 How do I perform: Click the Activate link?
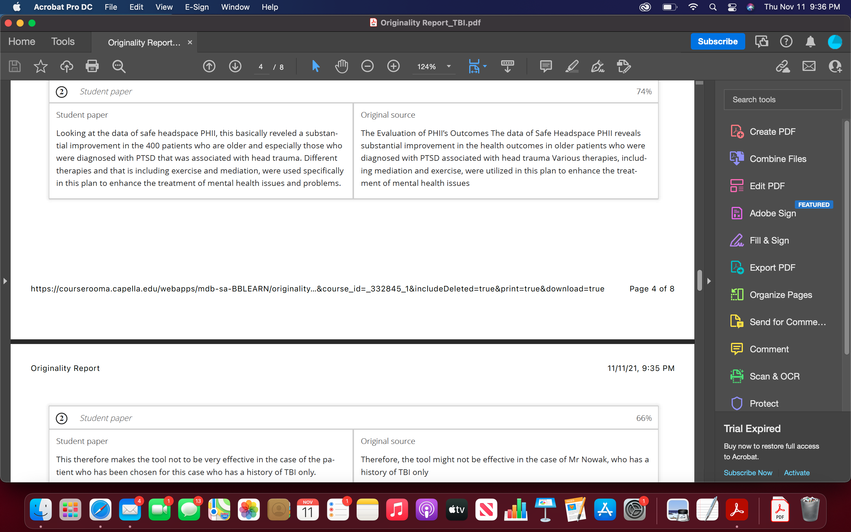click(x=797, y=473)
